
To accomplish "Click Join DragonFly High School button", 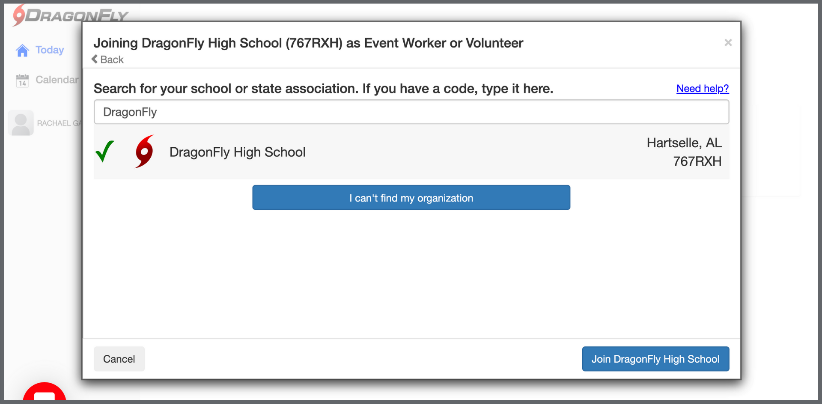I will click(655, 359).
